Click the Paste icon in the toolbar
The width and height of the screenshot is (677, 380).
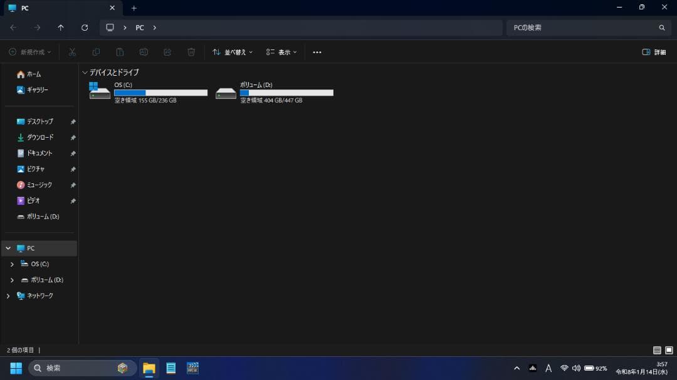coord(120,52)
